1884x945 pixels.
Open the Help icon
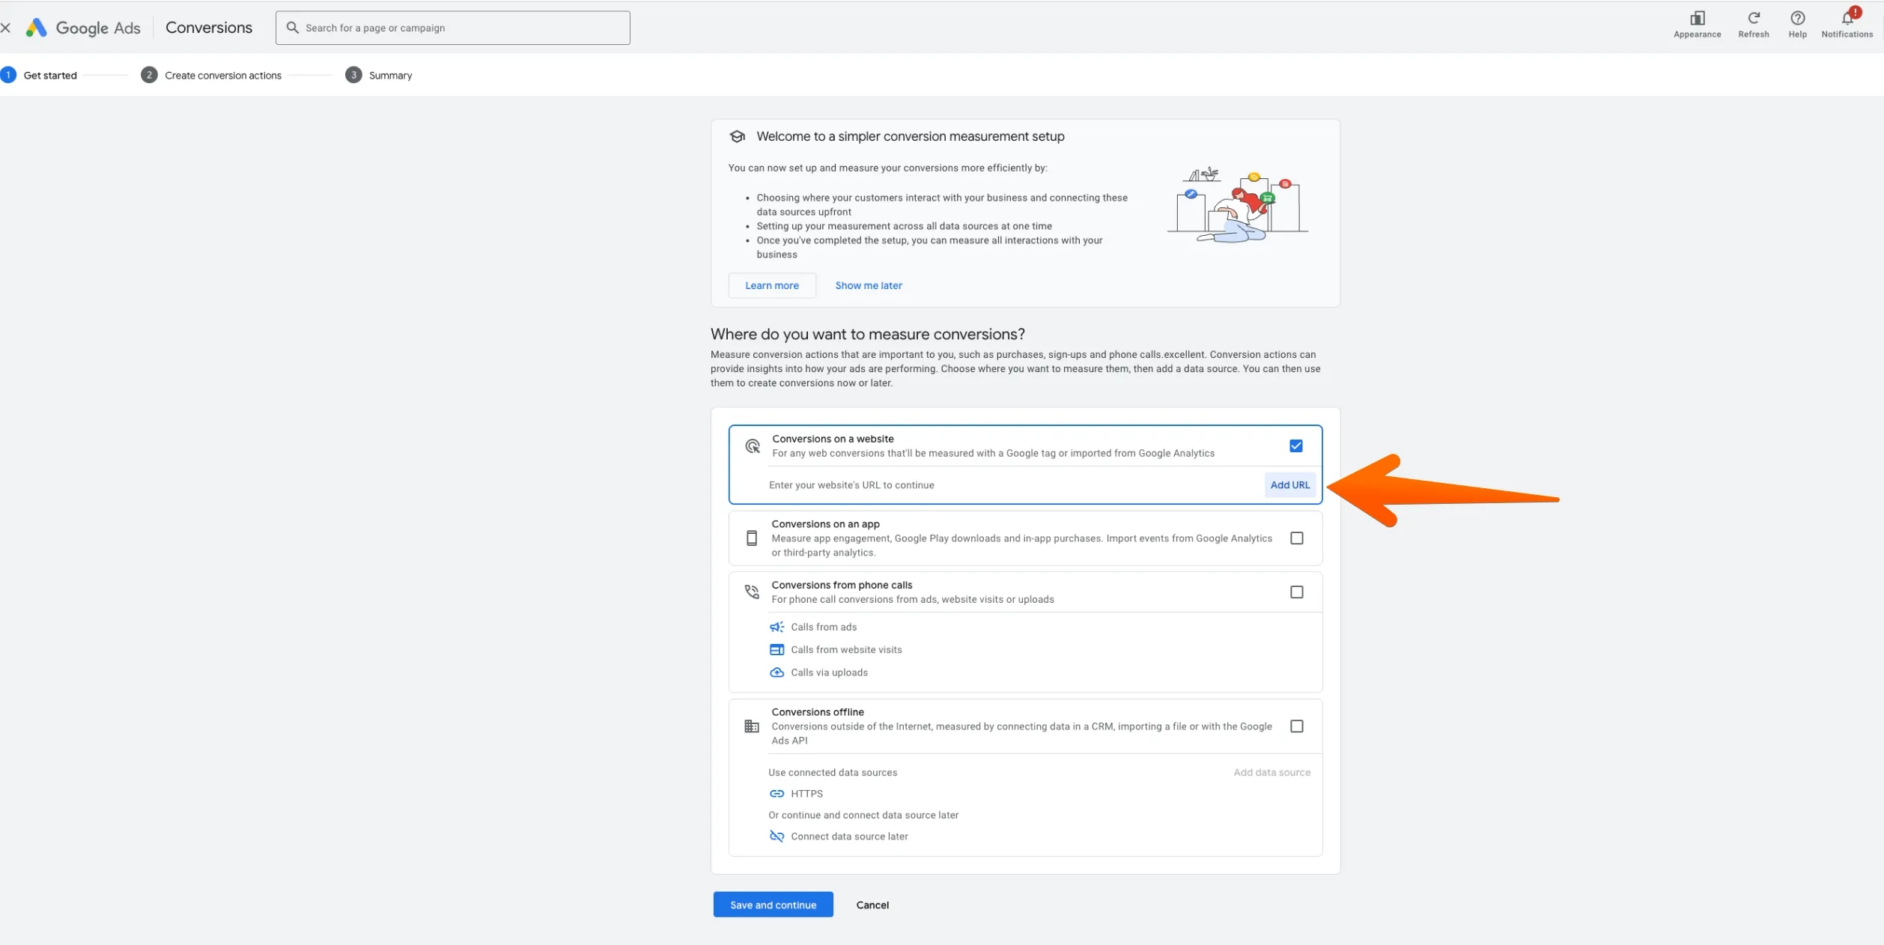1797,18
